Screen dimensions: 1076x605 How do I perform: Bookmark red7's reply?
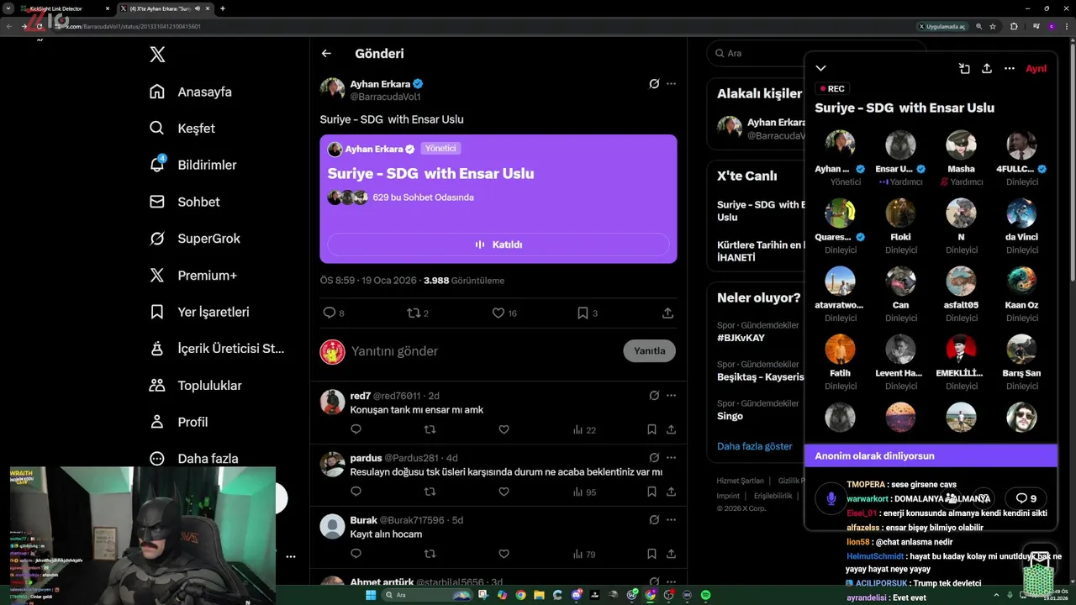pyautogui.click(x=651, y=429)
